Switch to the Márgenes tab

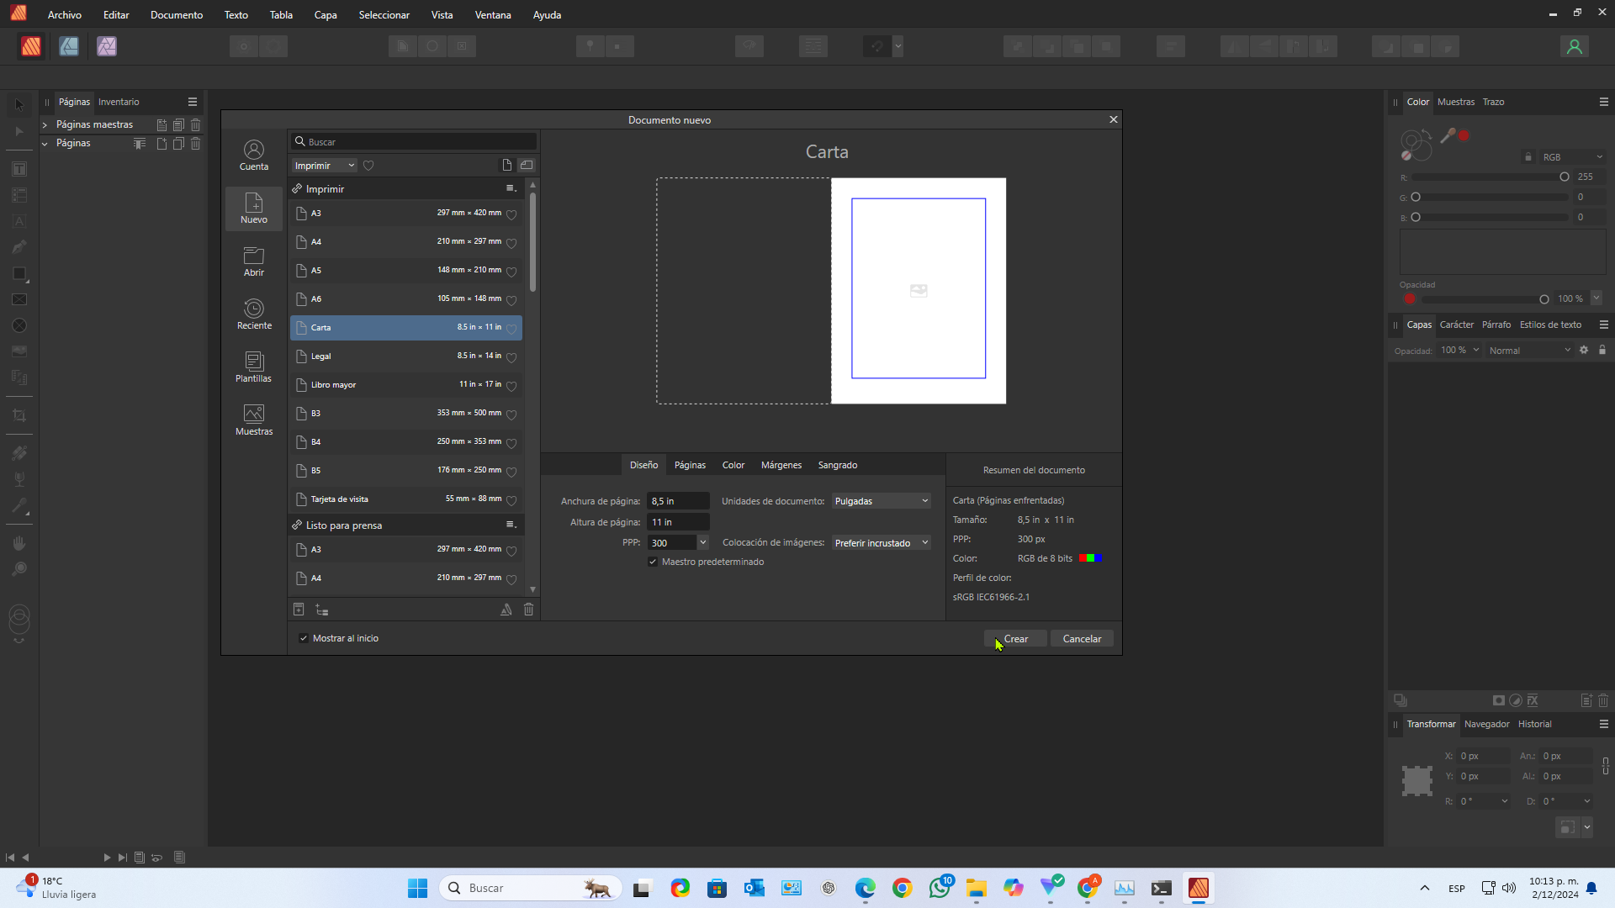(x=781, y=465)
